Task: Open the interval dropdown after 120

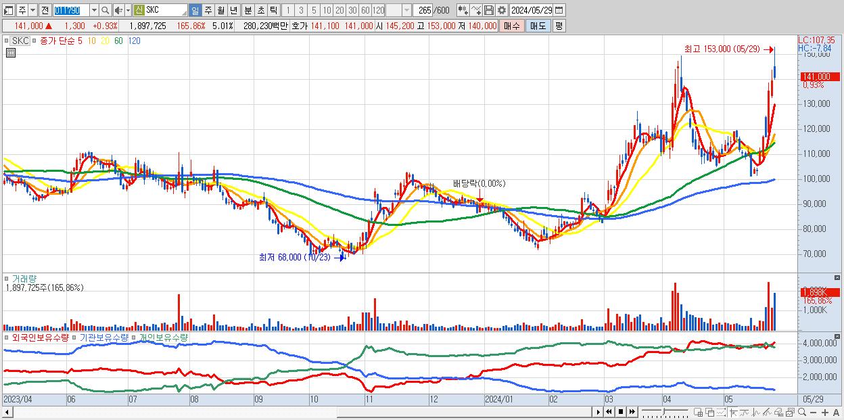Action: click(x=406, y=10)
